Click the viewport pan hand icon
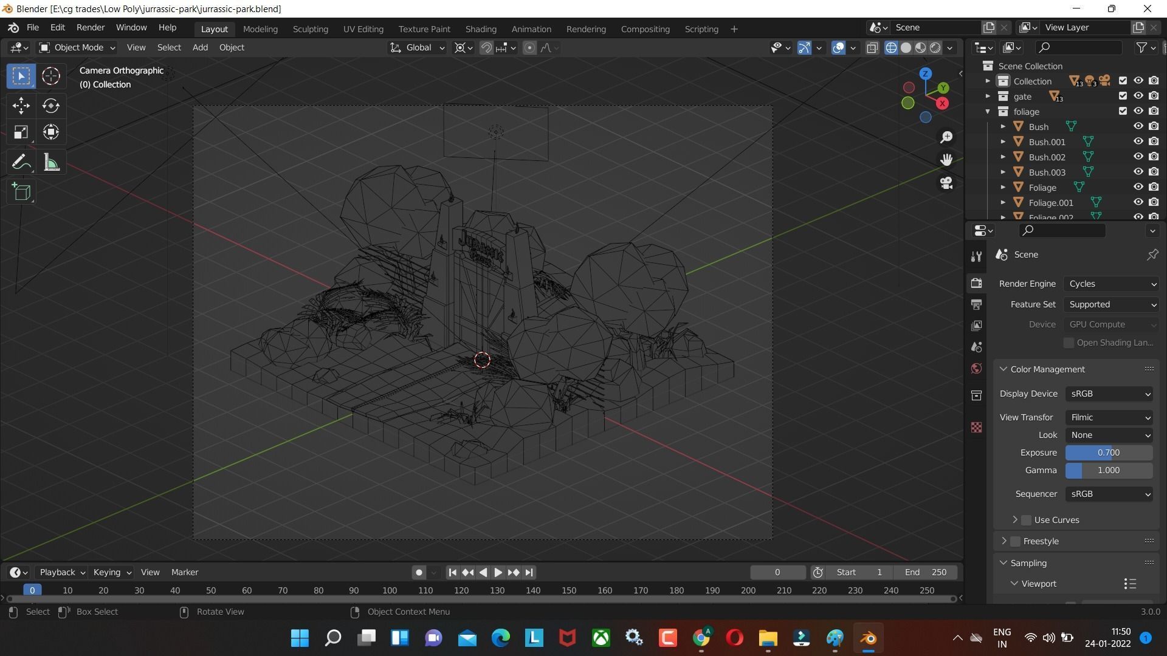Viewport: 1167px width, 656px height. 946,160
